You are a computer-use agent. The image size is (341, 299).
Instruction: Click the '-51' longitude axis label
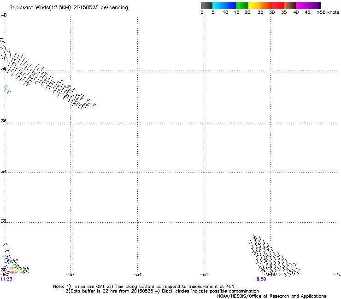pyautogui.click(x=204, y=275)
